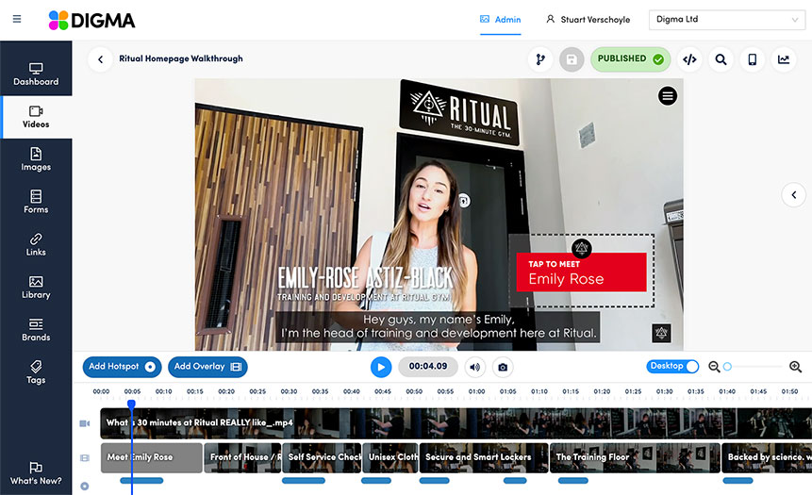Click the 00:04.09 timecode field
The width and height of the screenshot is (812, 495).
(428, 367)
